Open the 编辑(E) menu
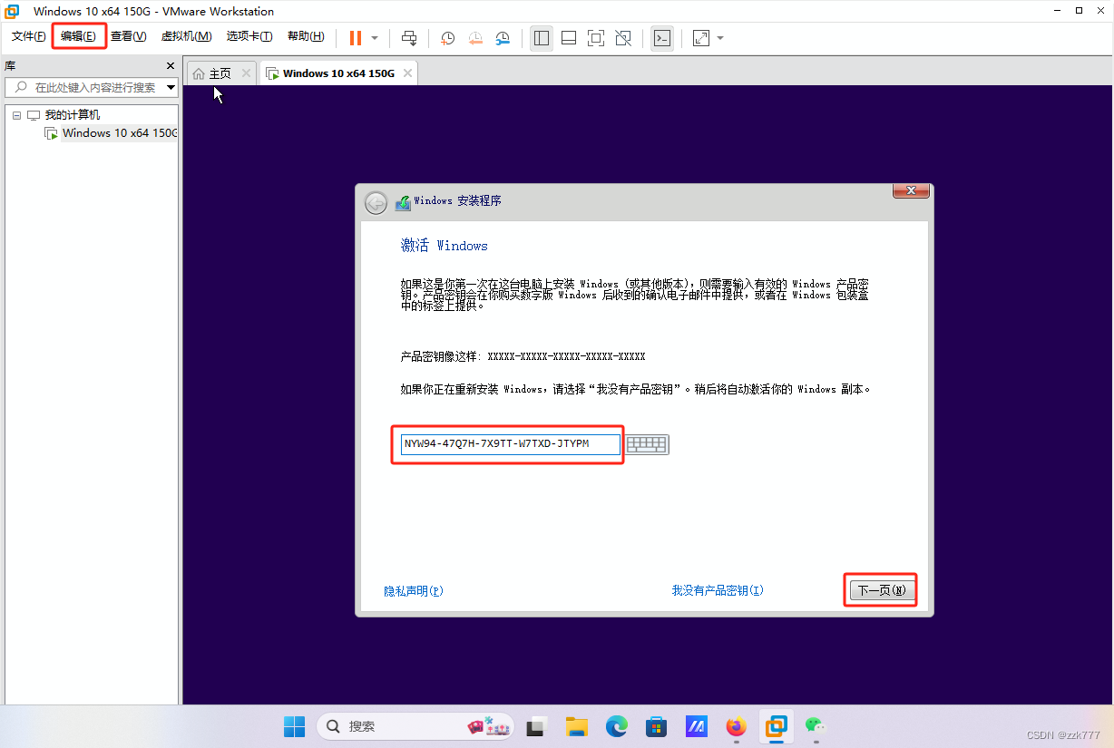The image size is (1114, 748). [x=79, y=36]
